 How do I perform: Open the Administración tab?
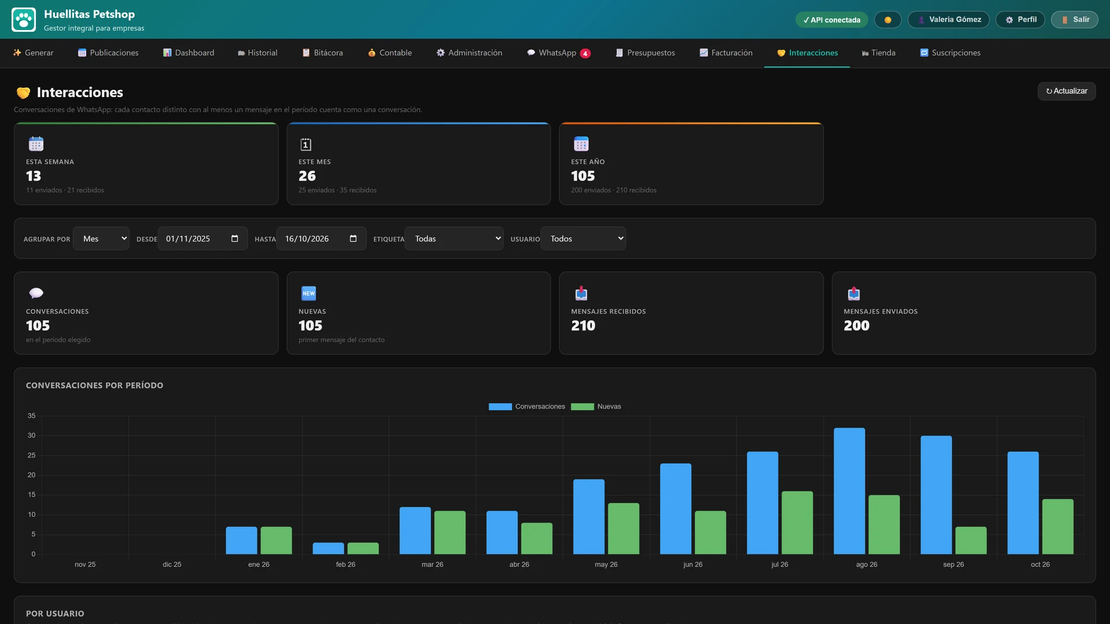(x=469, y=53)
